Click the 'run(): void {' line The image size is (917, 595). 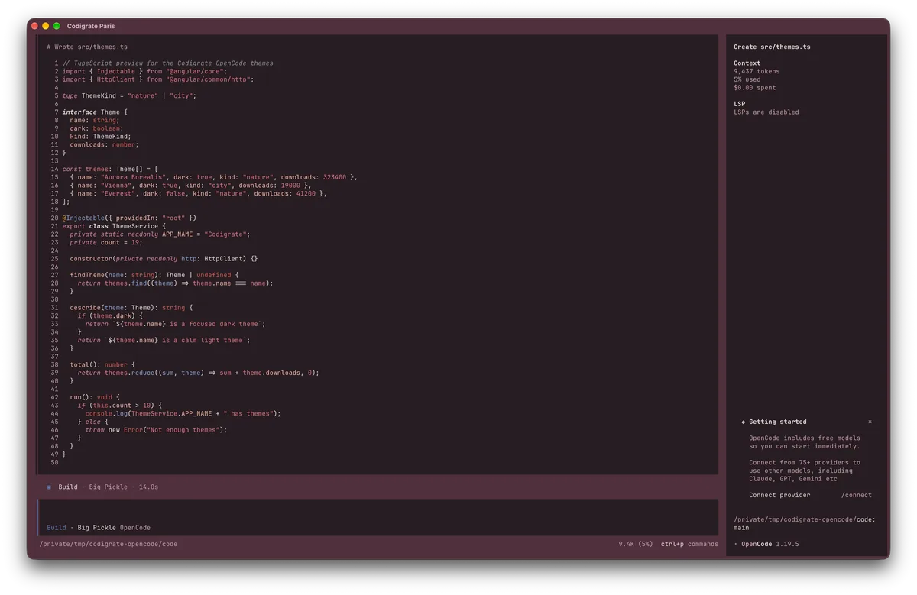[95, 397]
